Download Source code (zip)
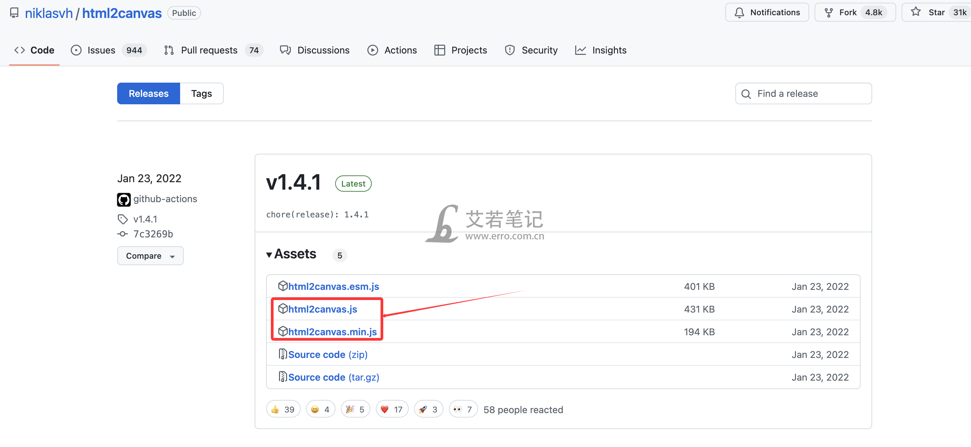Viewport: 971px width, 447px height. tap(328, 355)
